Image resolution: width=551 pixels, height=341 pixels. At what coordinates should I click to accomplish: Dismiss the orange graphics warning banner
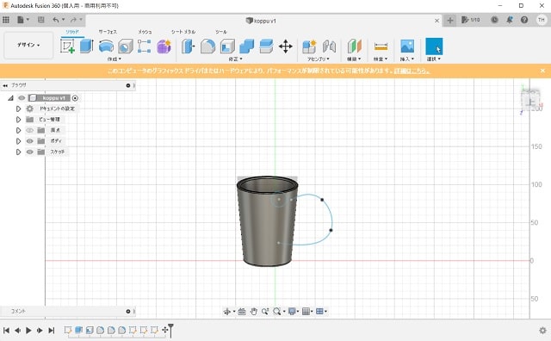click(542, 71)
